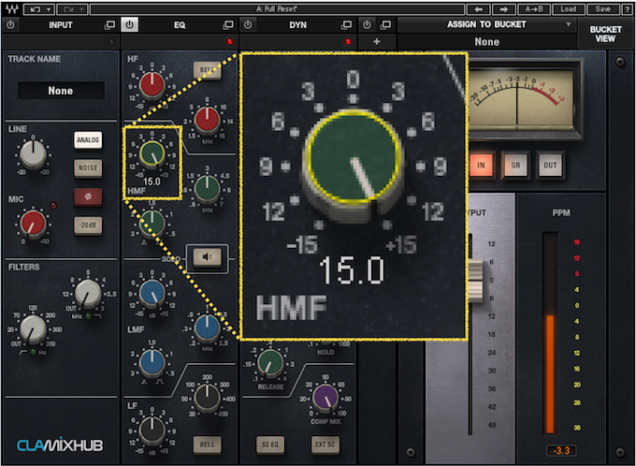Image resolution: width=636 pixels, height=466 pixels.
Task: Toggle the NOISE button
Action: click(x=88, y=167)
